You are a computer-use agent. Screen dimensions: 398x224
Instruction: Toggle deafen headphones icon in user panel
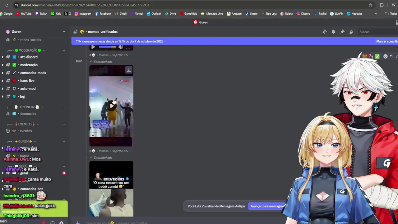coord(53,223)
